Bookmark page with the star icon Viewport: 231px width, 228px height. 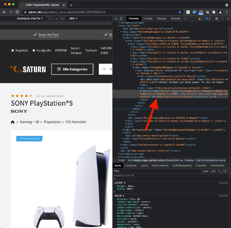coord(180,12)
